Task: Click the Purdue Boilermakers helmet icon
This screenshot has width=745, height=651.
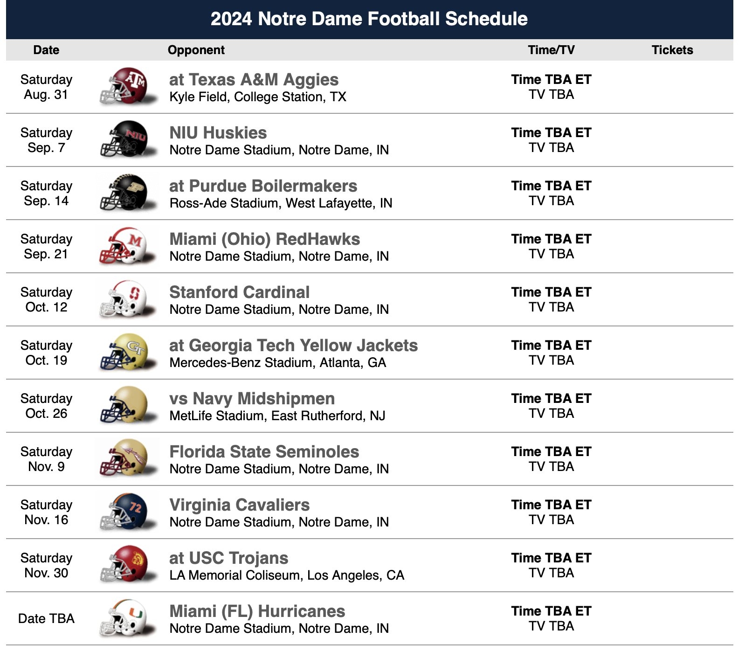Action: tap(126, 193)
